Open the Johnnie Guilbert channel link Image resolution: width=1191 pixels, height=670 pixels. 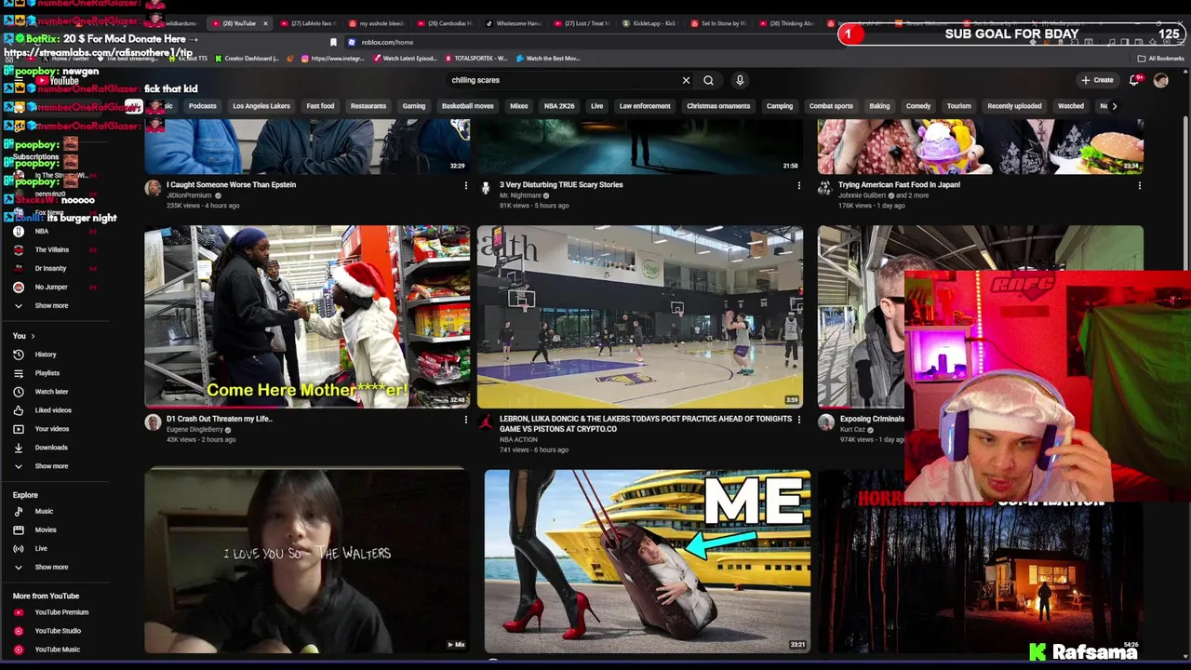pyautogui.click(x=864, y=195)
